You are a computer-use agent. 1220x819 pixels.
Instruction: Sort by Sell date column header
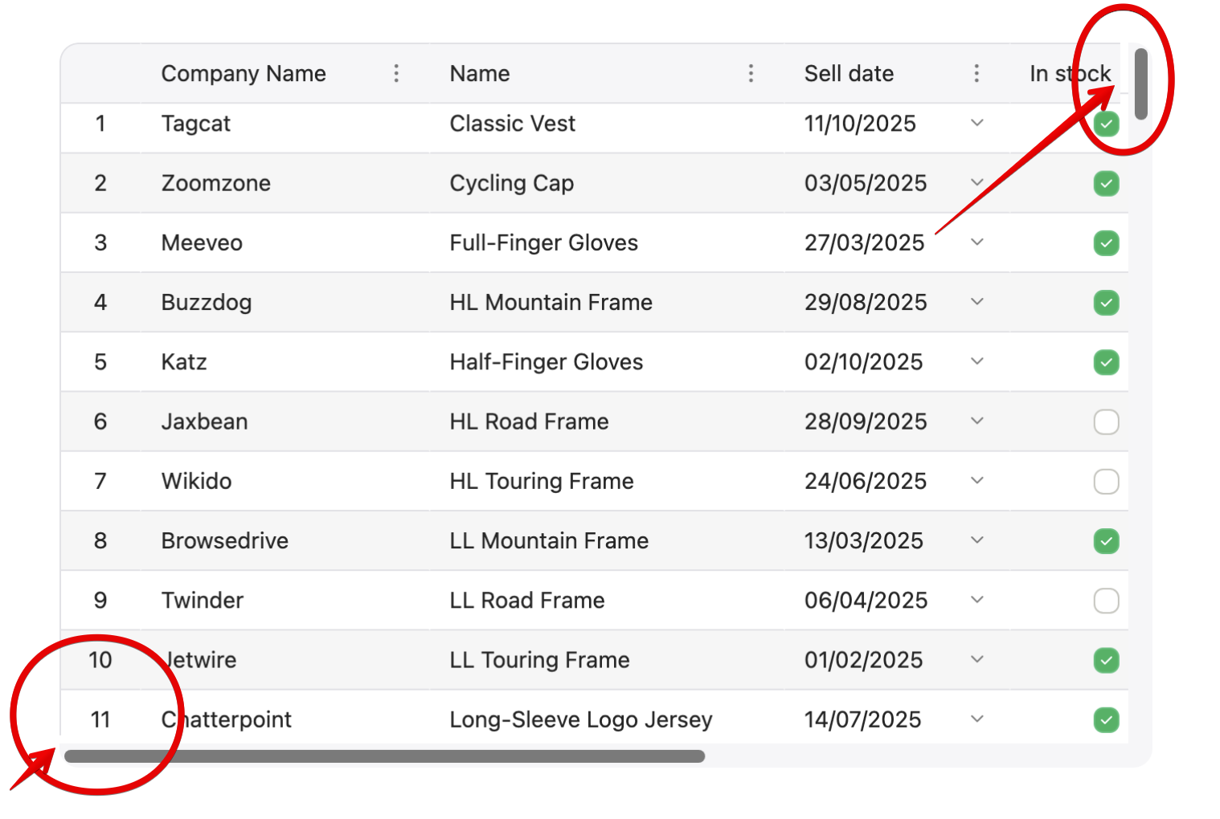click(x=849, y=74)
